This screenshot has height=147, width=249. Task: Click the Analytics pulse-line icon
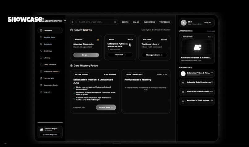pyautogui.click(x=41, y=51)
